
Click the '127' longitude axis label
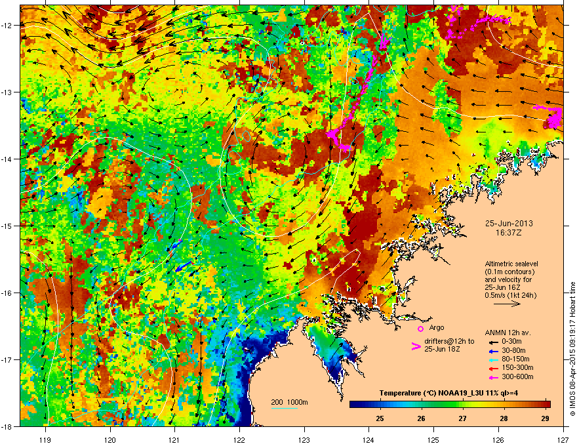coord(563,439)
